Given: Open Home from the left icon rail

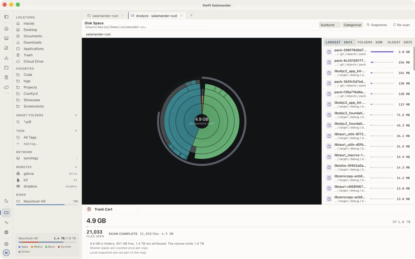Looking at the screenshot, I should (6, 28).
